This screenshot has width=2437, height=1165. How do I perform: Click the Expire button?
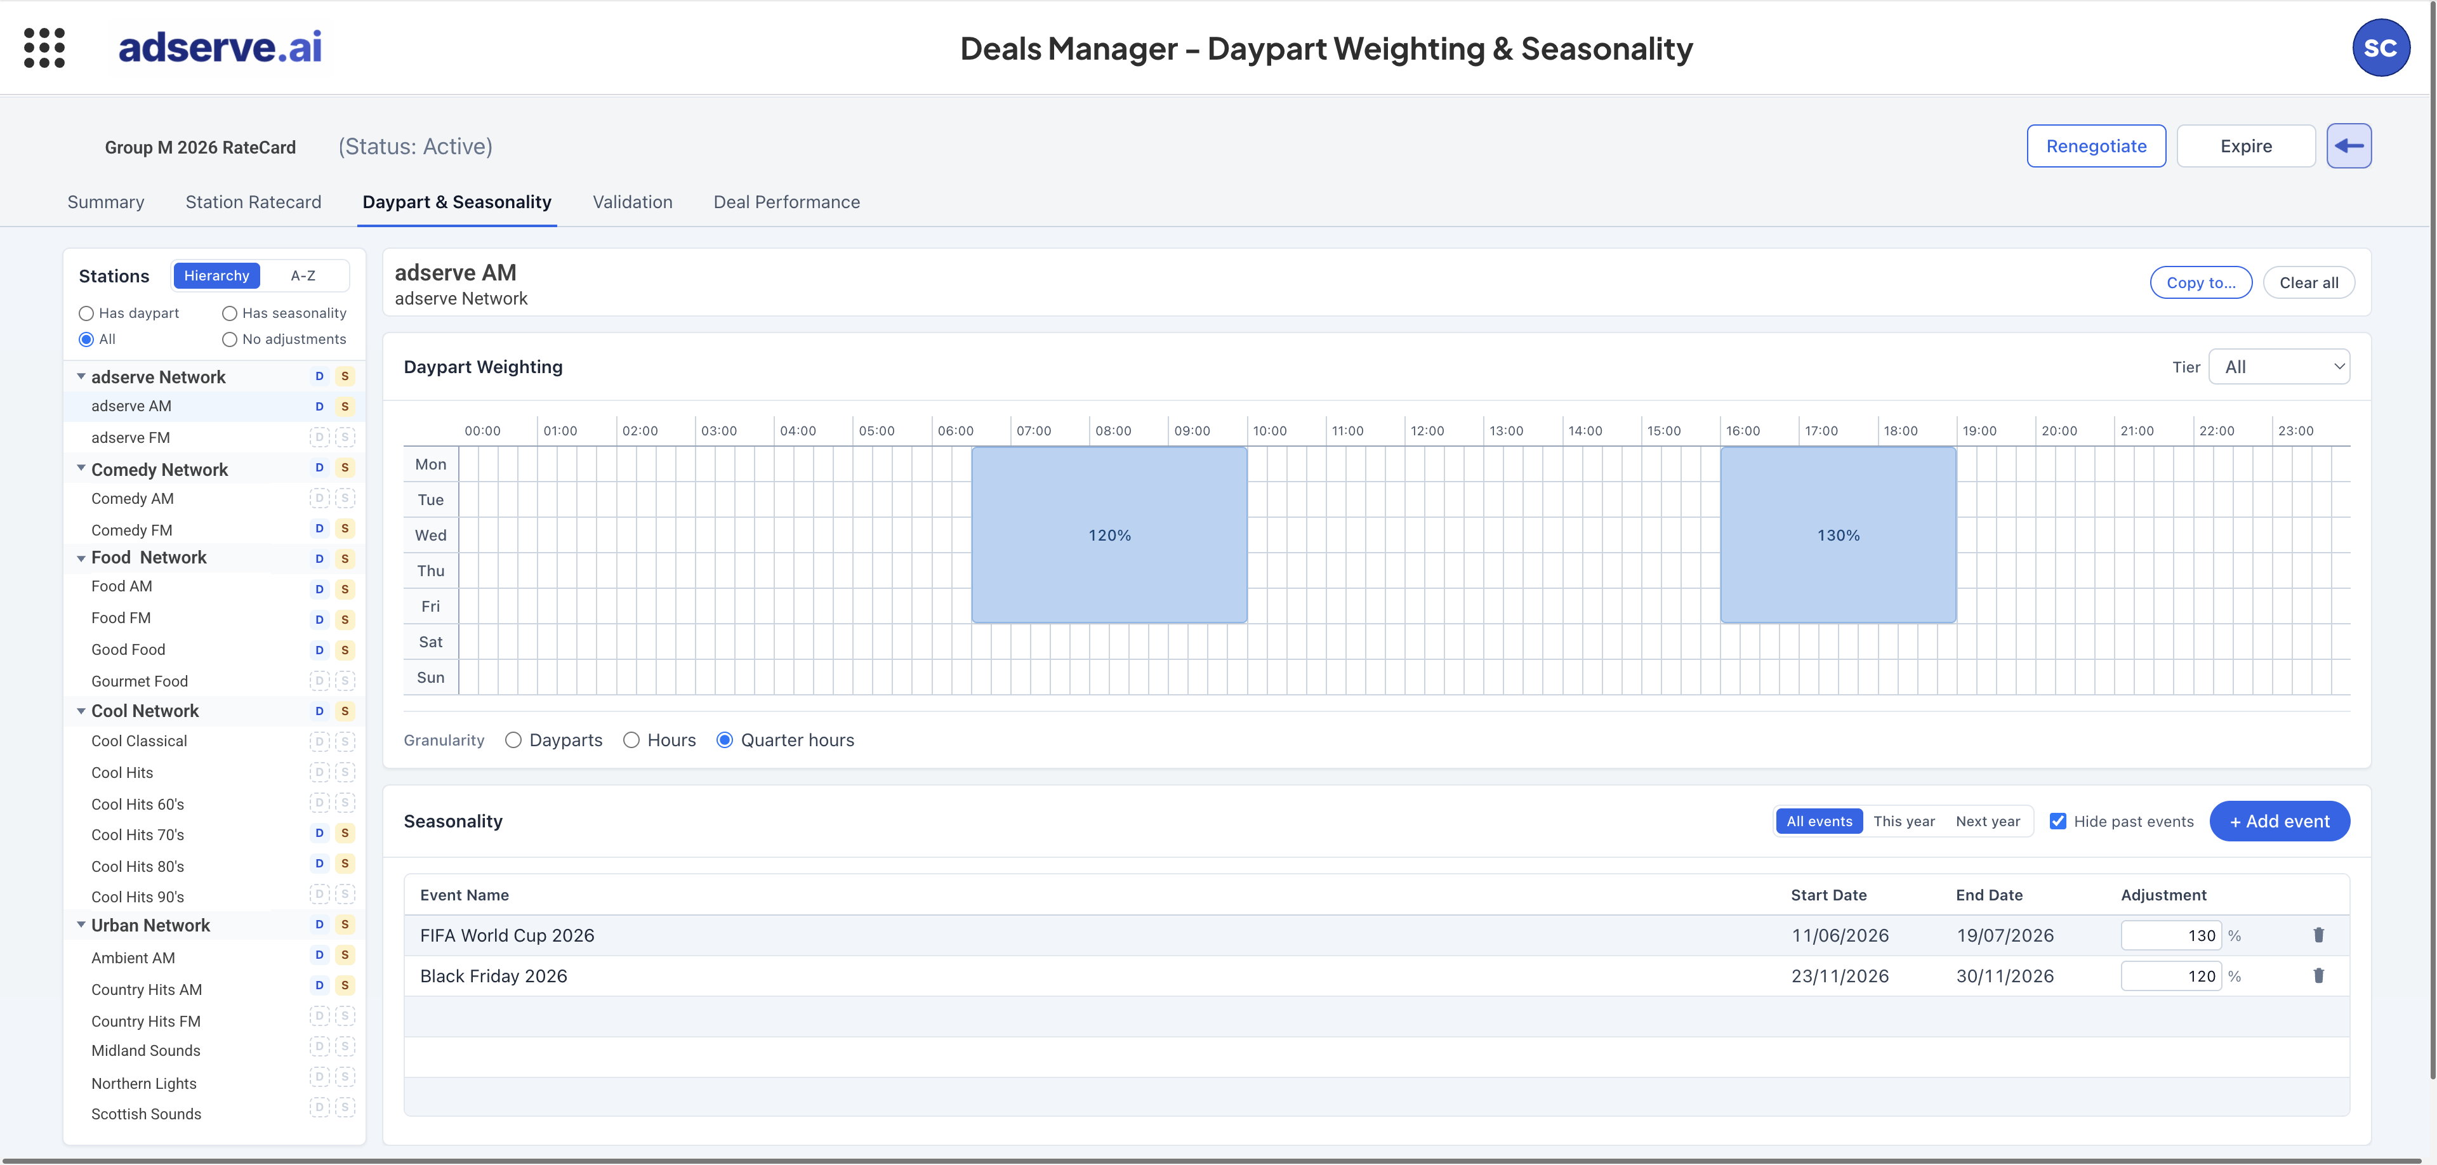coord(2246,146)
